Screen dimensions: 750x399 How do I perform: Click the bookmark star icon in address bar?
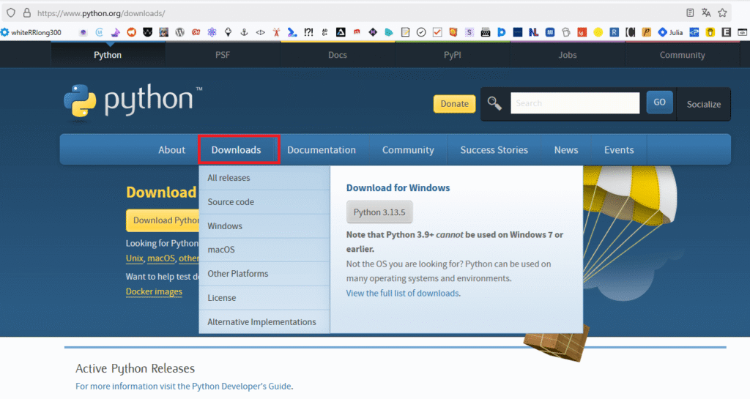(x=722, y=12)
